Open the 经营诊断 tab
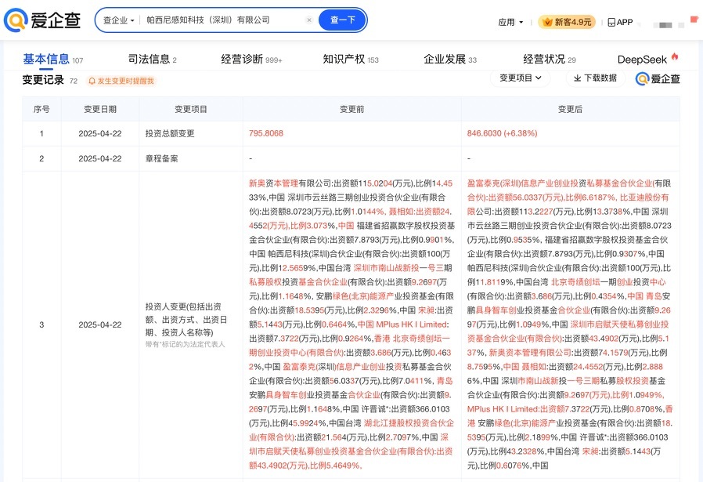Viewport: 703px width, 482px height. click(x=251, y=60)
